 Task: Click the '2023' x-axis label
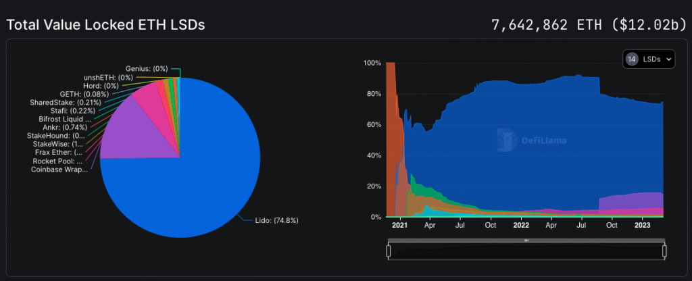click(643, 225)
